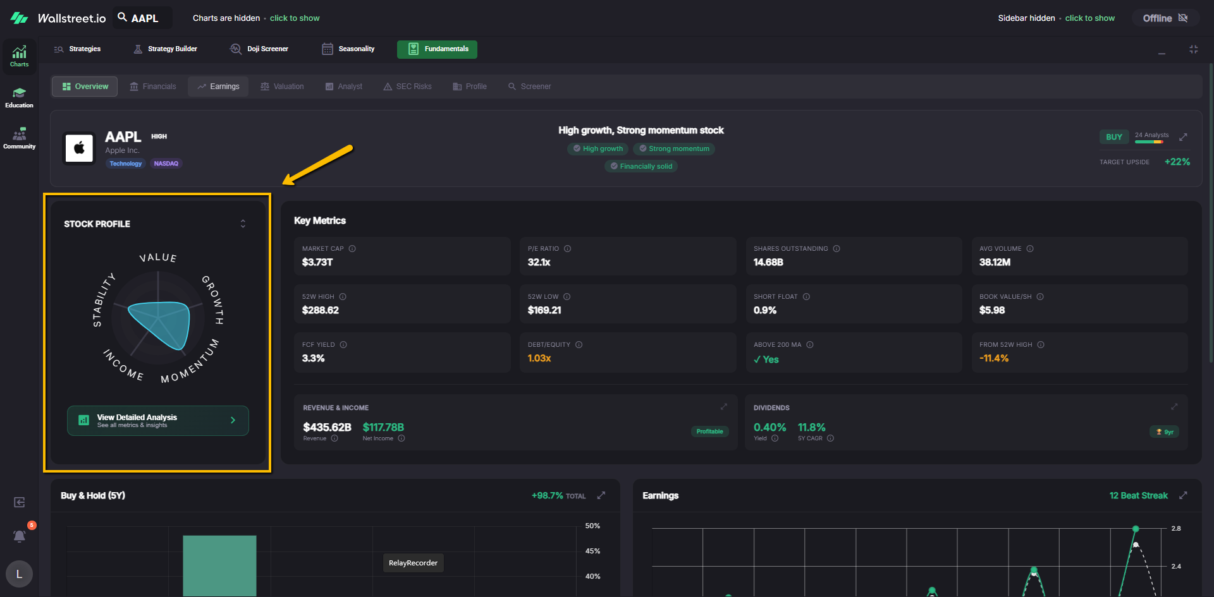1214x597 pixels.
Task: Open the Community sidebar icon
Action: 19,138
